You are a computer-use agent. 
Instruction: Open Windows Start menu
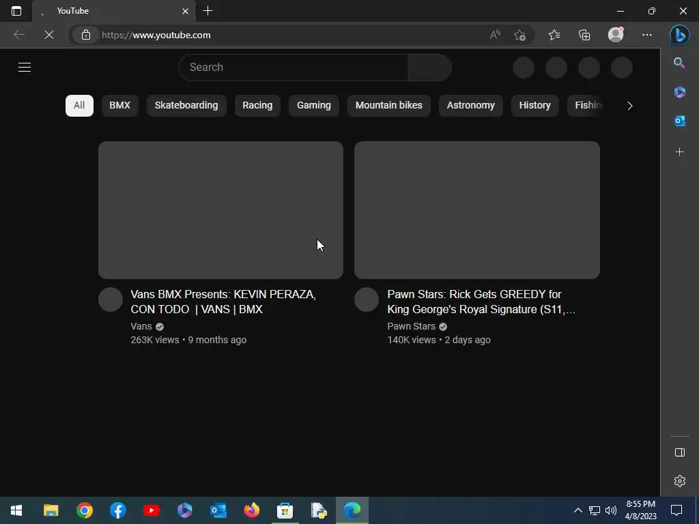(x=16, y=510)
